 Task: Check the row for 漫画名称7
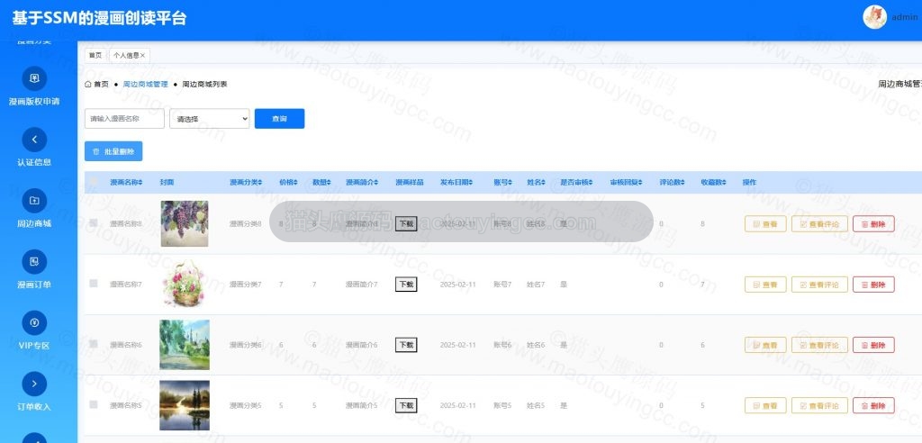tap(93, 284)
